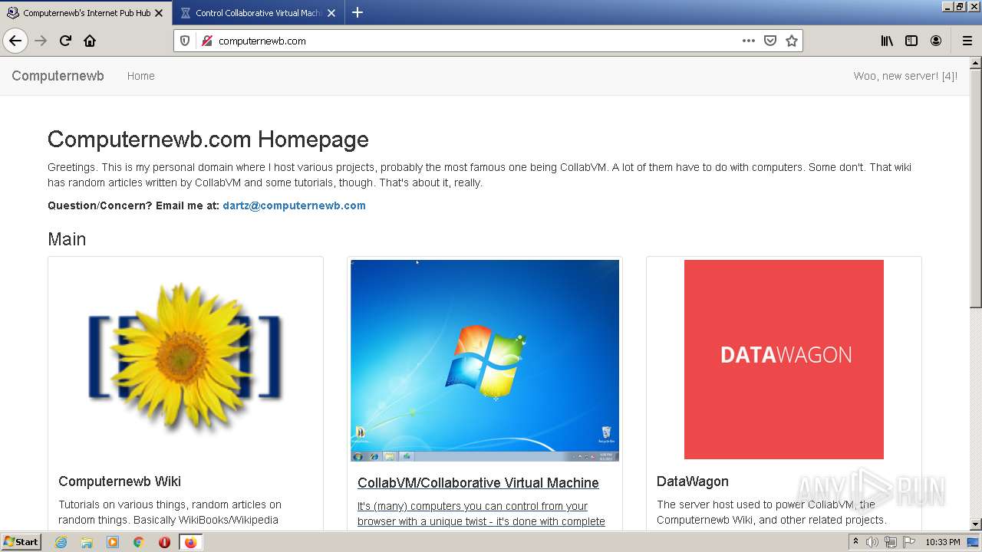
Task: Click the 10:33 PM clock
Action: (x=942, y=542)
